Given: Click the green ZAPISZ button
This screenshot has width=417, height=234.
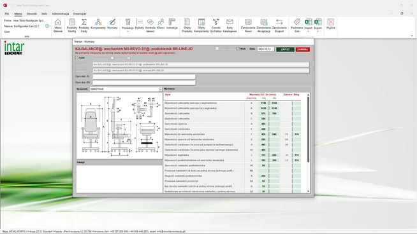Looking at the screenshot, I should tap(285, 50).
